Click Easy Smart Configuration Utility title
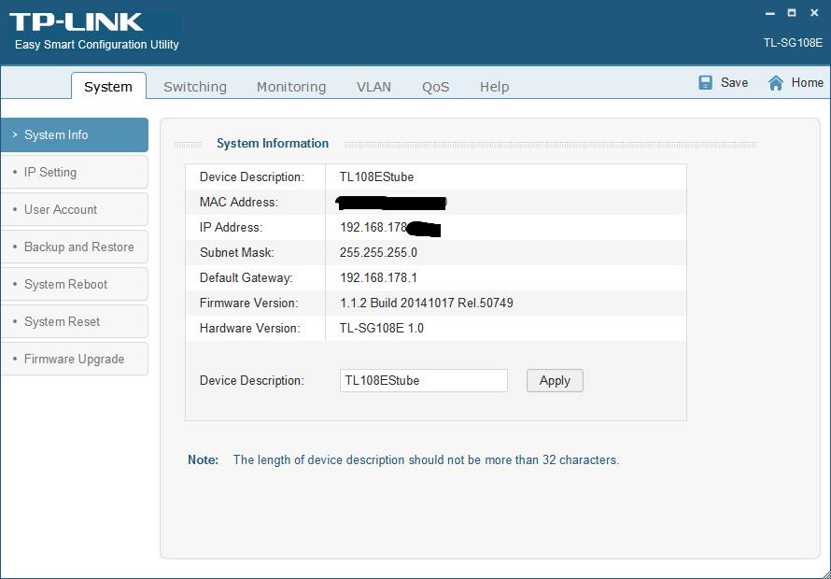The image size is (831, 579). click(96, 45)
